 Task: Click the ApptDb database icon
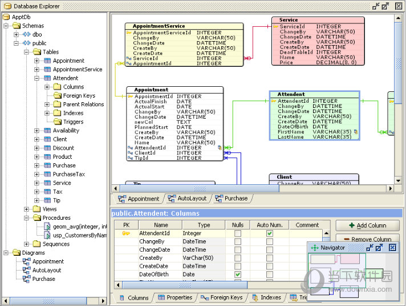coord(6,17)
